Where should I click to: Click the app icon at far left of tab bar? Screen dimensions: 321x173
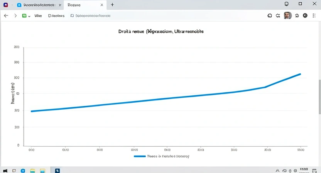[x=6, y=5]
